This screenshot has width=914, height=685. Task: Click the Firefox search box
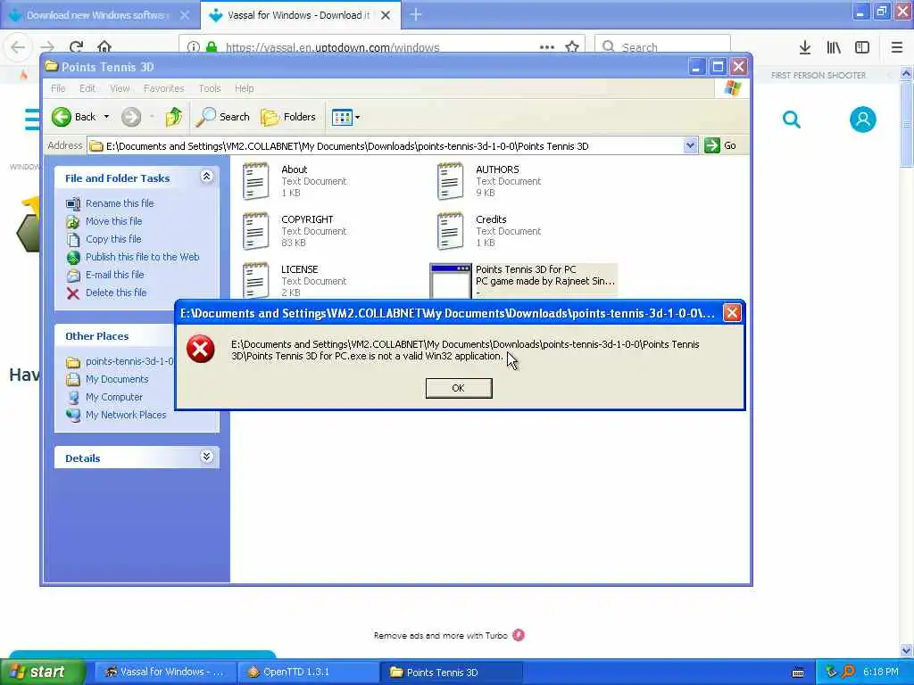click(x=662, y=47)
